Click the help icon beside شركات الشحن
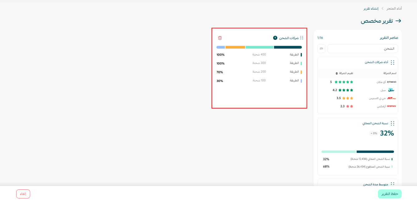Viewport: 417px width, 200px height. [x=275, y=38]
